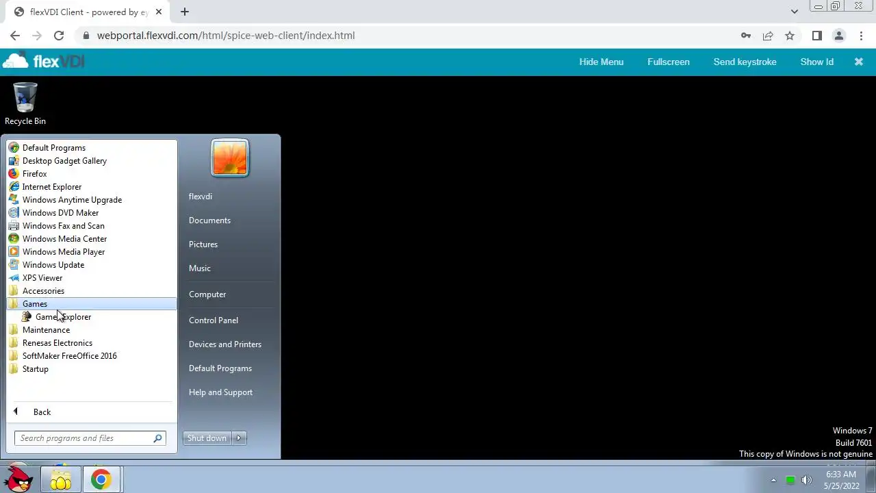Click the Windows Update icon

pos(14,265)
